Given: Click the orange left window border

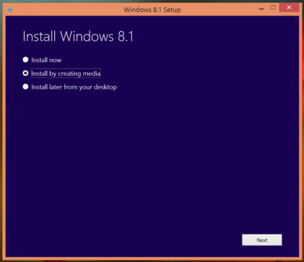Looking at the screenshot, I should (x=4, y=136).
